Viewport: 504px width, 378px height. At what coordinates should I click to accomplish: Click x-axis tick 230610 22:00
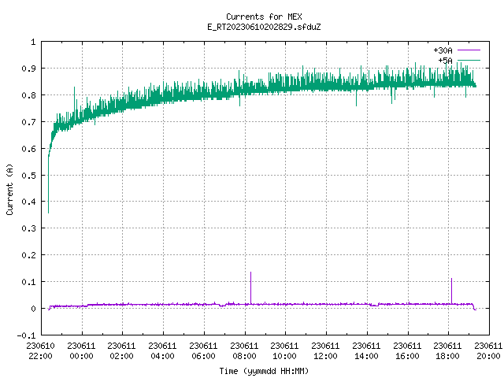pos(40,350)
